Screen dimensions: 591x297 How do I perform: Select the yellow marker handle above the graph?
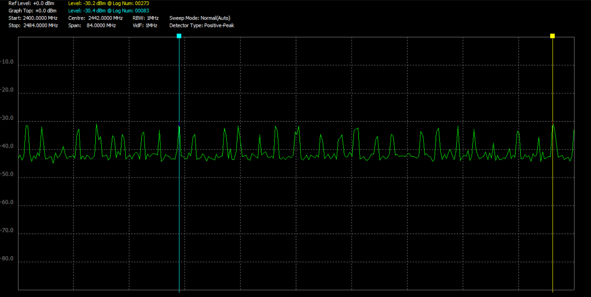pyautogui.click(x=552, y=36)
